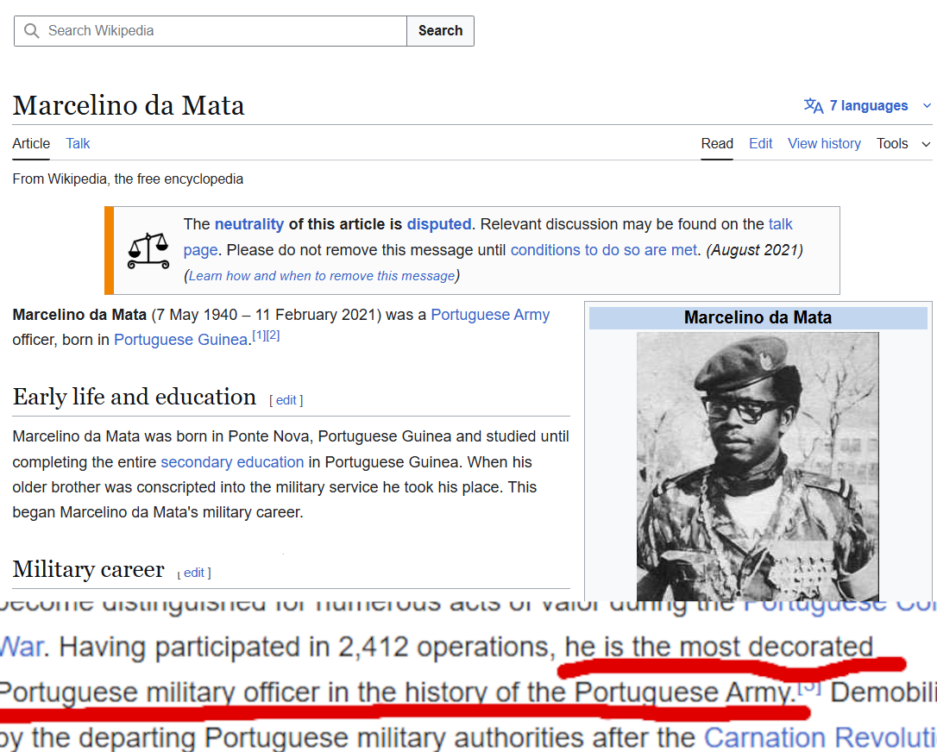Click 'conditions to do so are met' link
The image size is (937, 752).
[x=604, y=250]
